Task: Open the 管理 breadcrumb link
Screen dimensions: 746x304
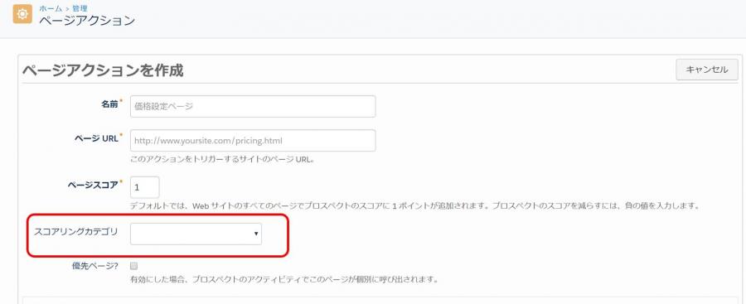Action: [x=80, y=8]
